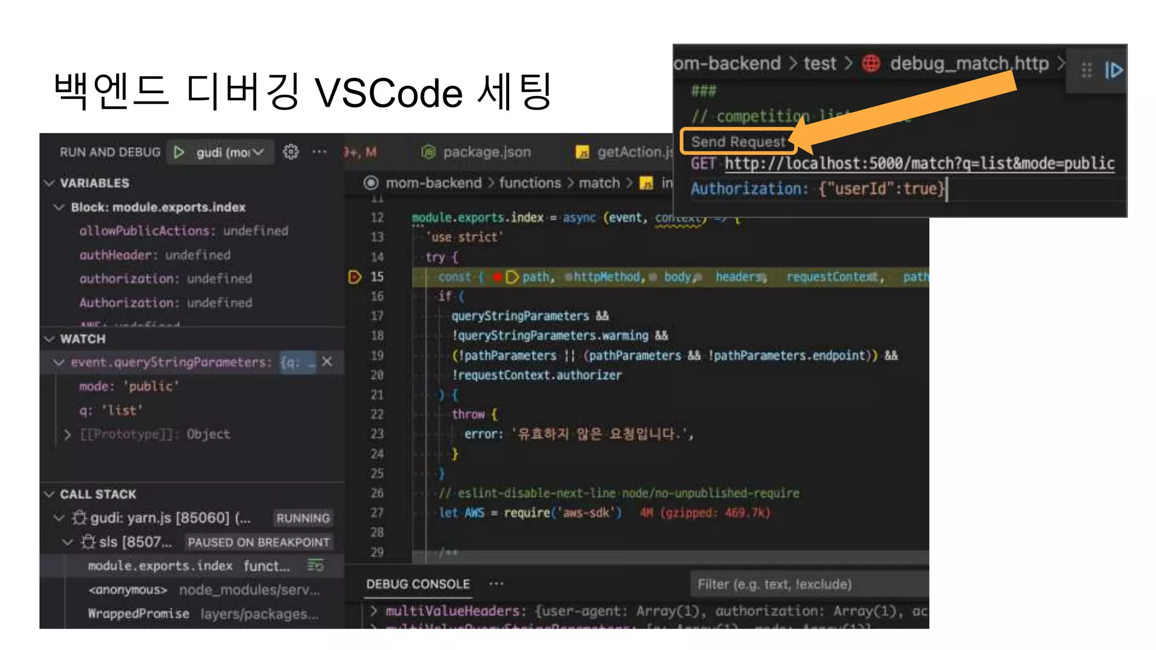Collapse sls paused thread
Screen dimensions: 1156x650
coord(68,542)
